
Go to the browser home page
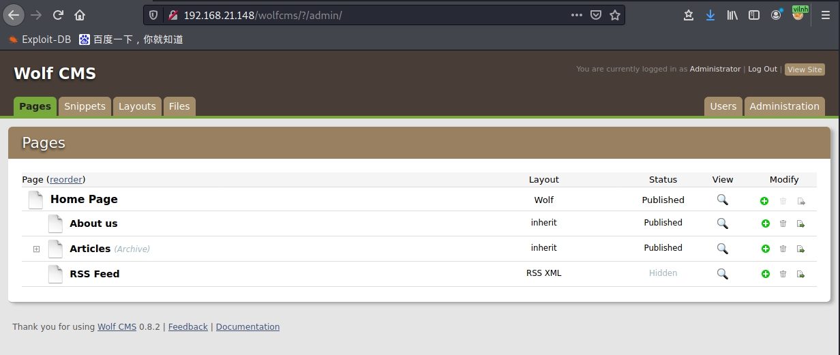coord(80,15)
